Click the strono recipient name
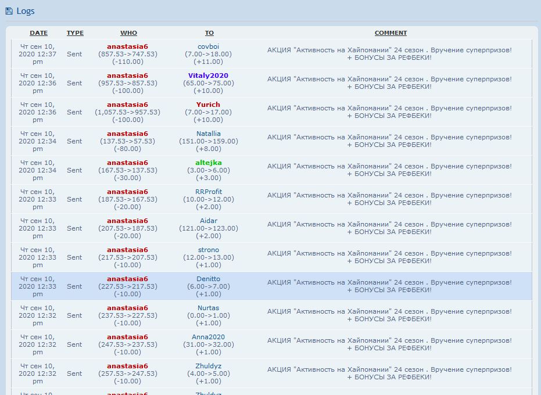The height and width of the screenshot is (395, 541). [x=208, y=250]
